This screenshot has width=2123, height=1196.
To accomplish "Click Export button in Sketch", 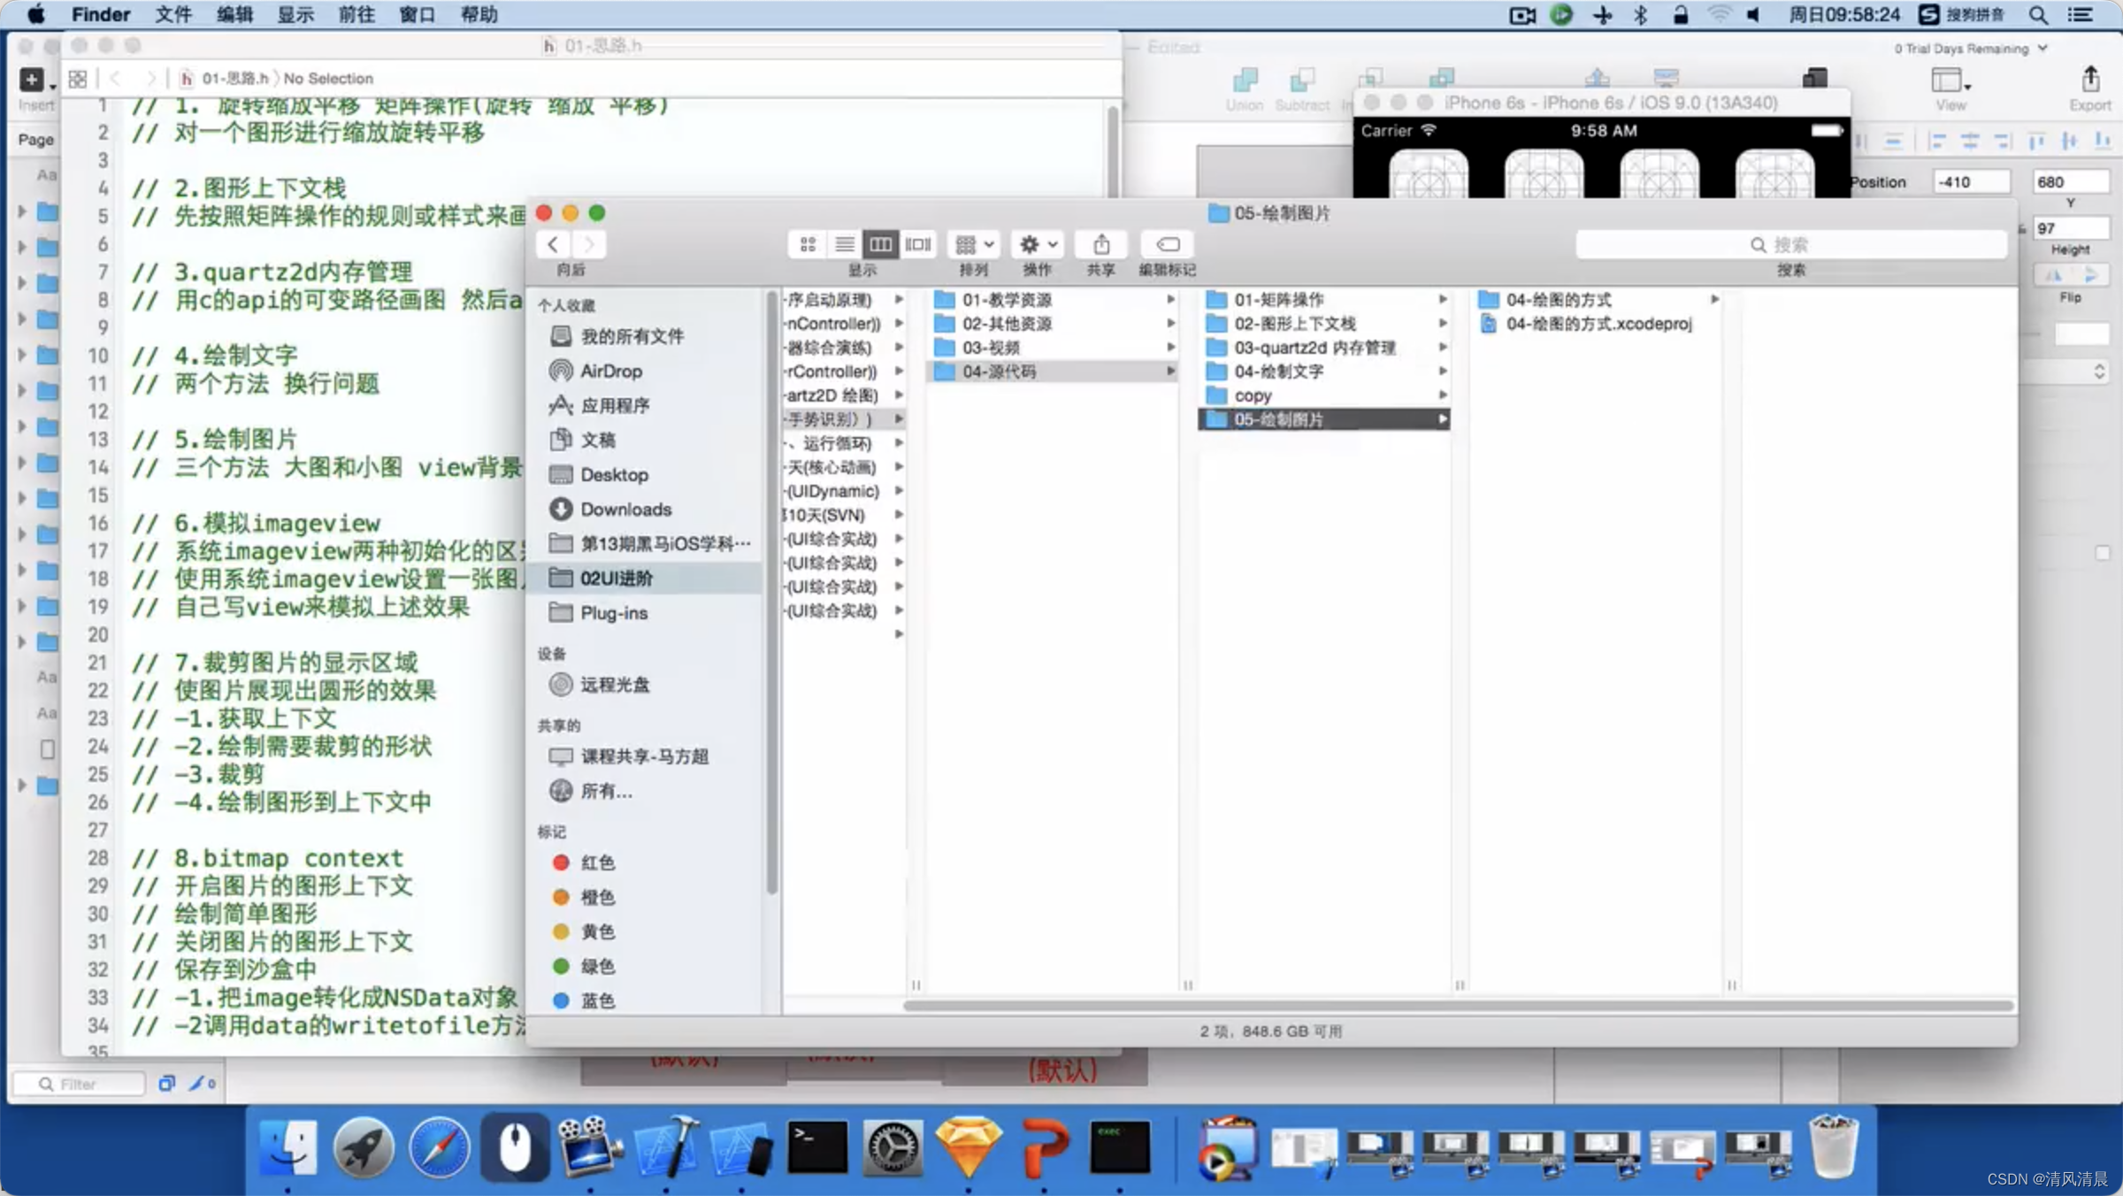I will click(2090, 88).
